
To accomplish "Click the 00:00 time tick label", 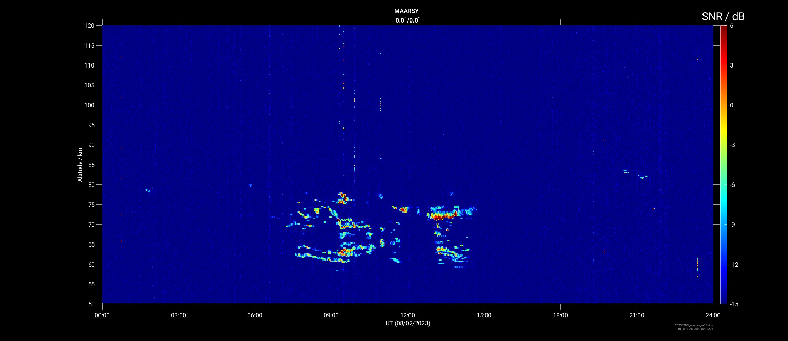I will pyautogui.click(x=102, y=315).
